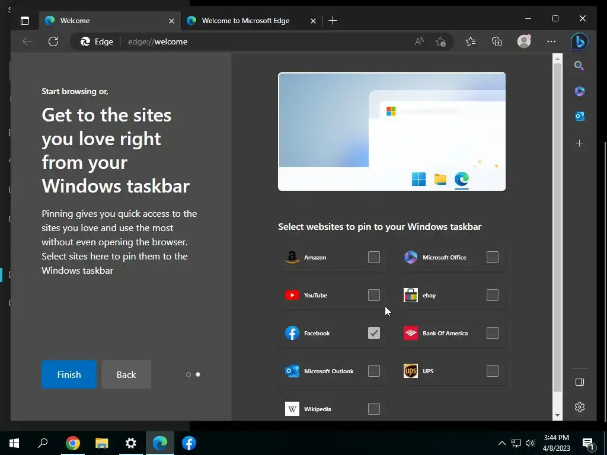Viewport: 607px width, 455px height.
Task: Click the page scrollbar up arrow
Action: 557,59
